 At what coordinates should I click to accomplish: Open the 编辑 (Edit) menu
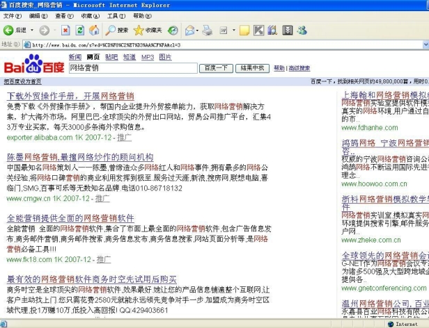coord(38,16)
